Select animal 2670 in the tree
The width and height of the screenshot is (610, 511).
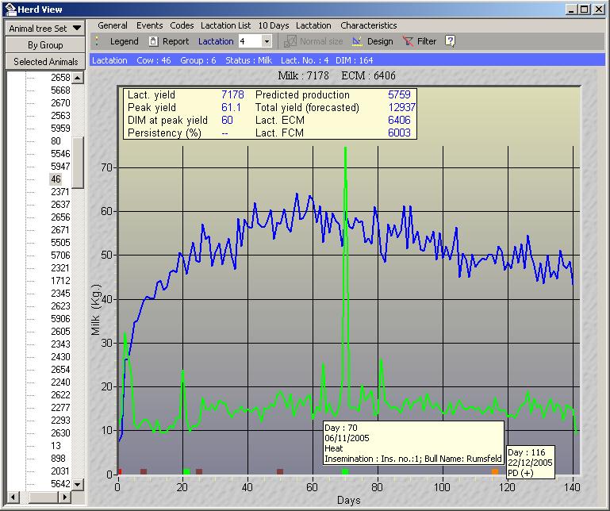60,102
